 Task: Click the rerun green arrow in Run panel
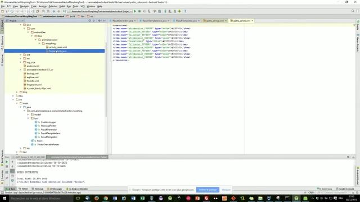(x=7, y=162)
